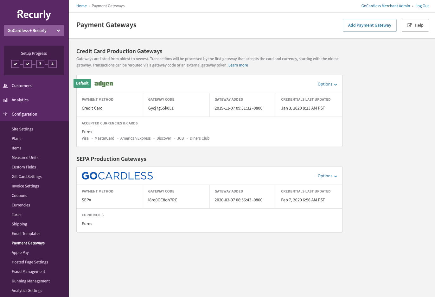Viewport: 435px width, 297px height.
Task: Open Custom Fields
Action: tap(24, 167)
